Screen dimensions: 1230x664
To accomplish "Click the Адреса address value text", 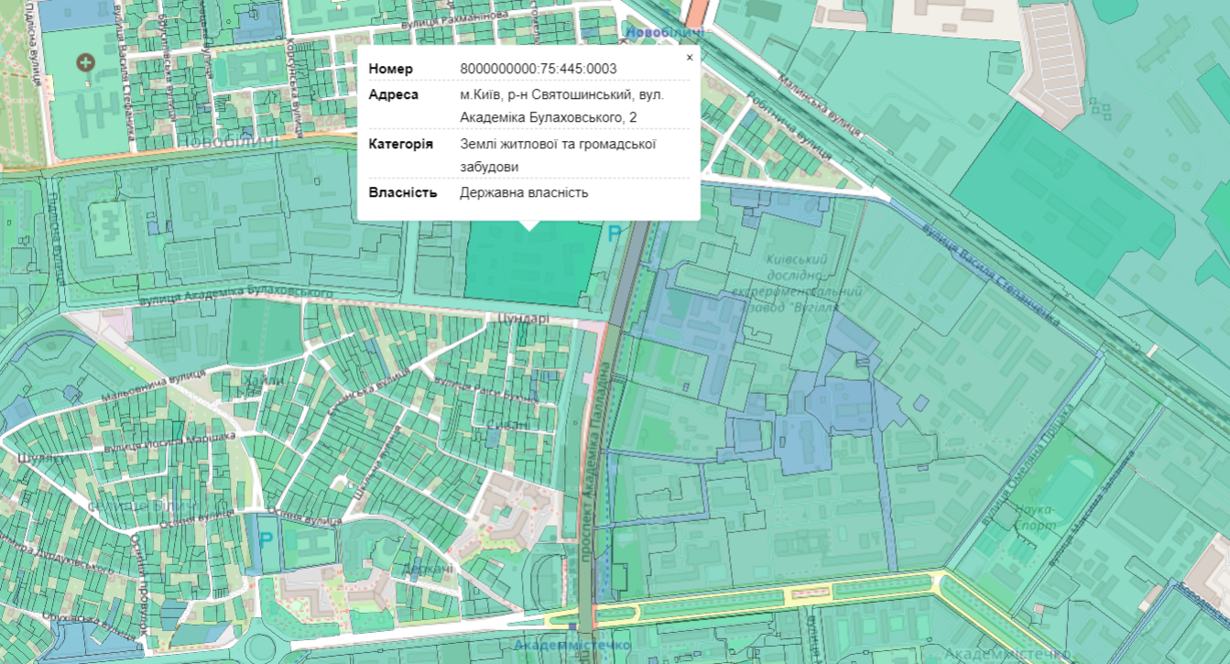I will click(x=561, y=105).
